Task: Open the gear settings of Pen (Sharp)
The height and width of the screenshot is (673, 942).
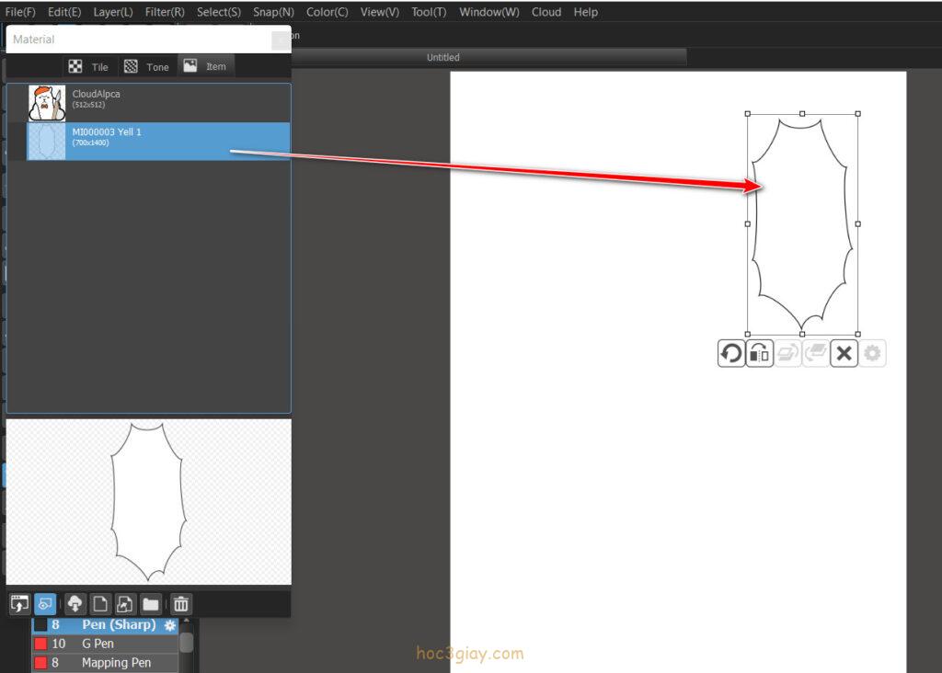Action: pyautogui.click(x=169, y=625)
